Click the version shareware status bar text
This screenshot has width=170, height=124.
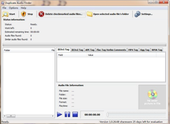[x=131, y=122]
